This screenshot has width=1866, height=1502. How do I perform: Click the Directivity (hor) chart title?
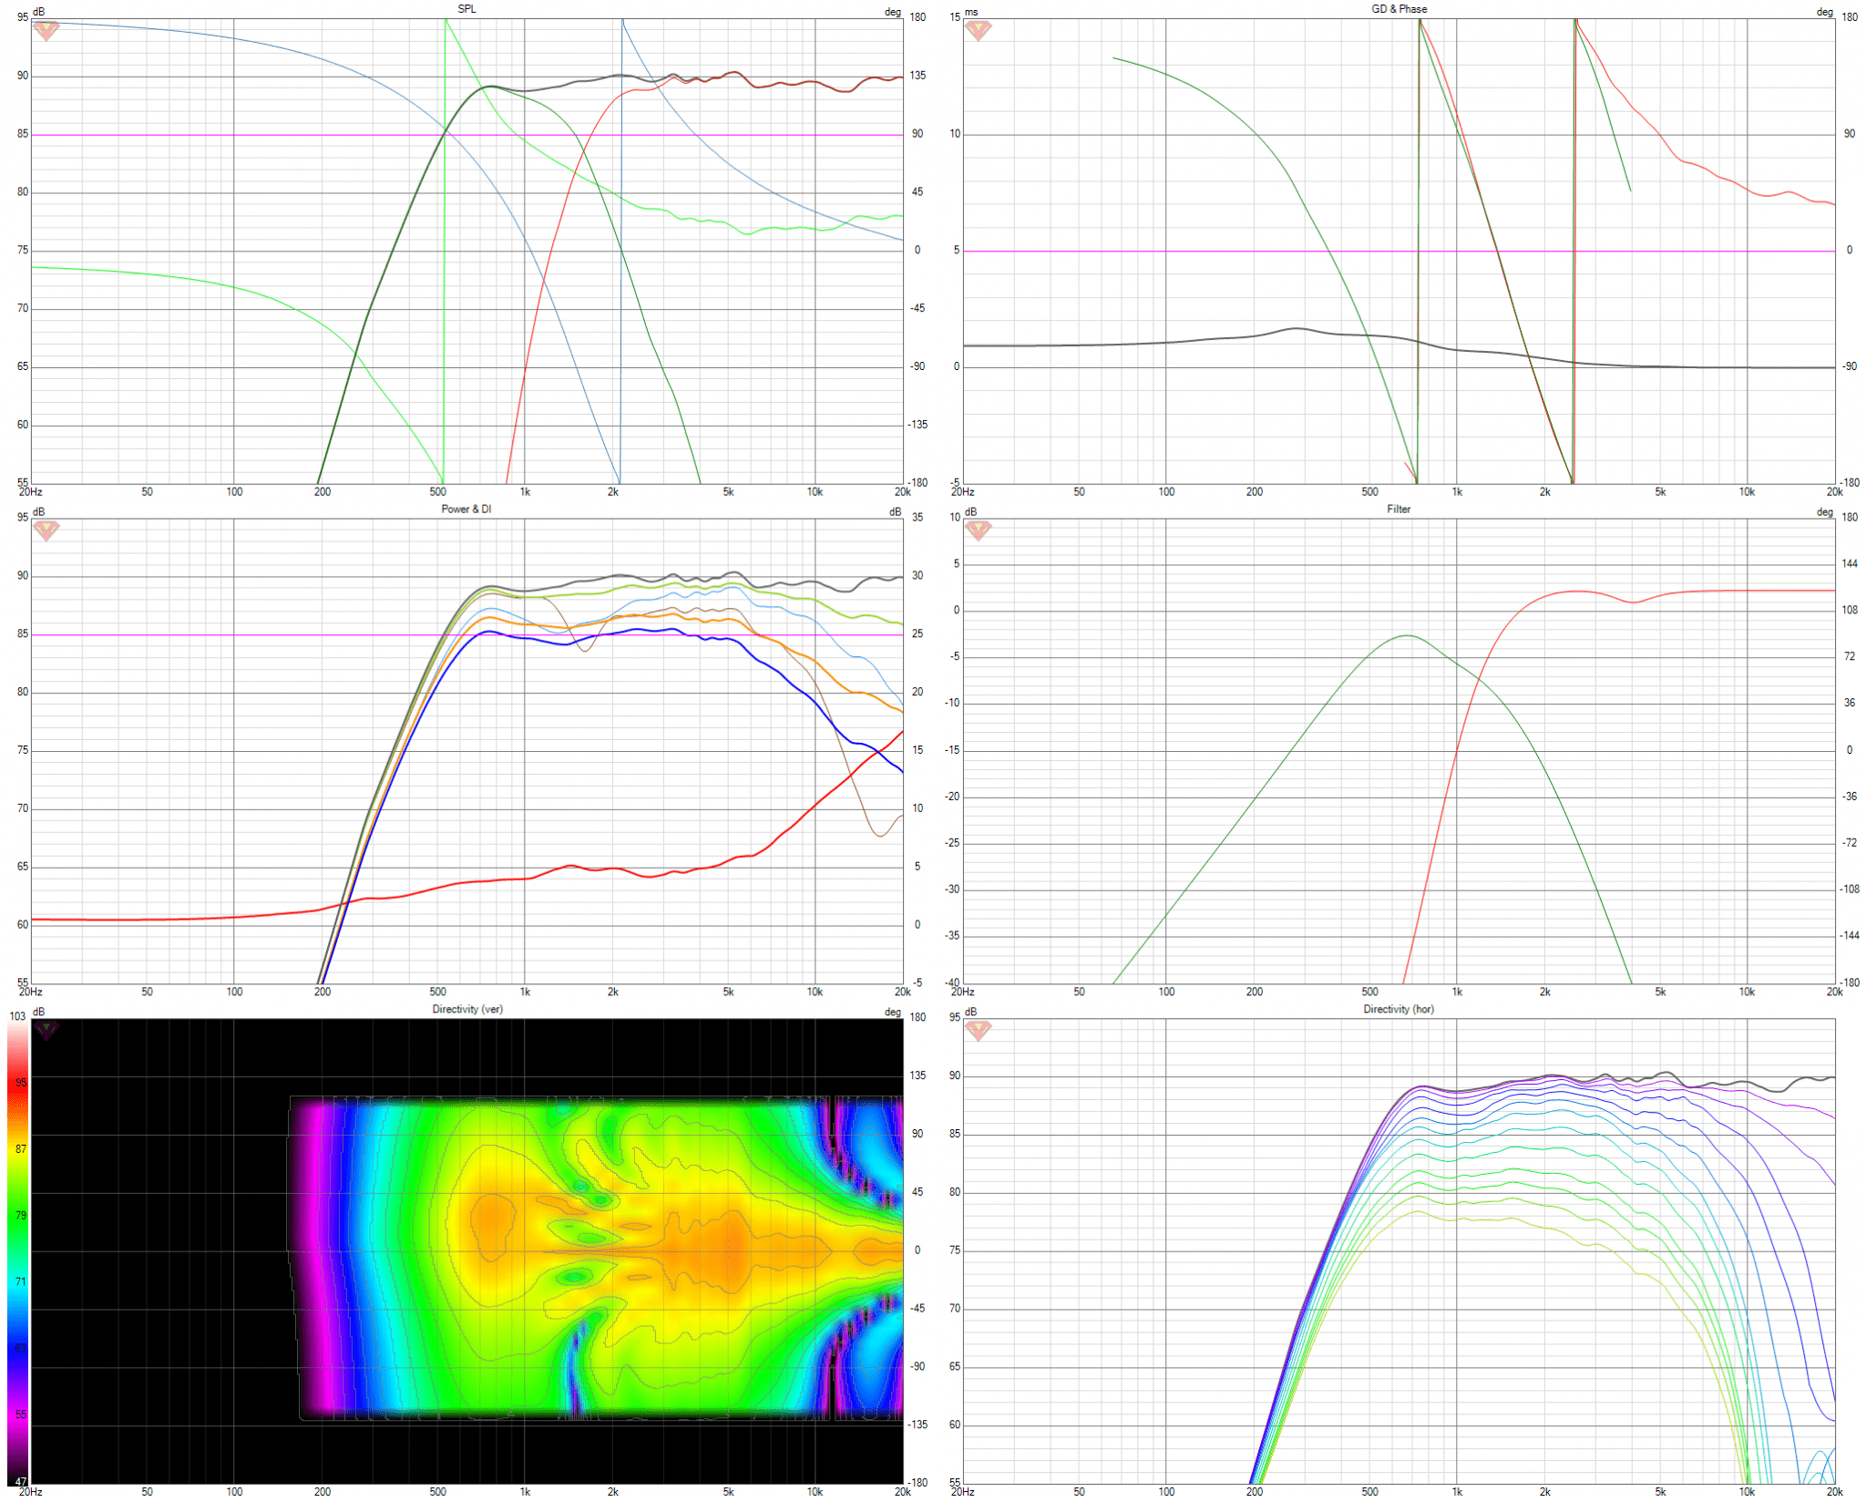click(1399, 1009)
